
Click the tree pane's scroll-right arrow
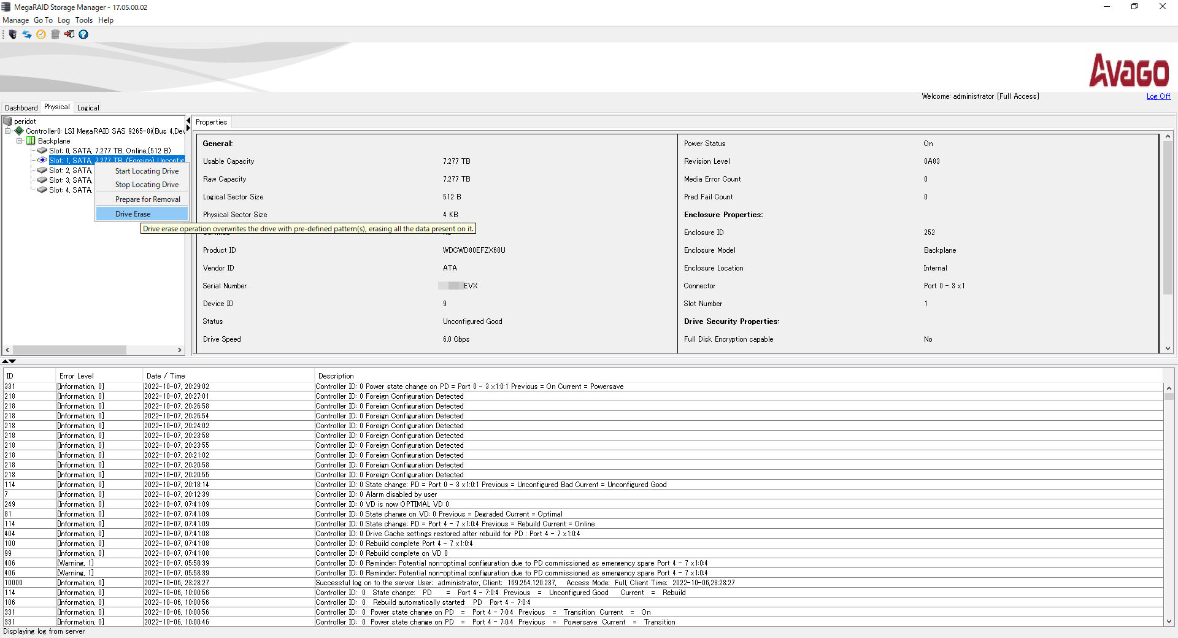pyautogui.click(x=180, y=350)
